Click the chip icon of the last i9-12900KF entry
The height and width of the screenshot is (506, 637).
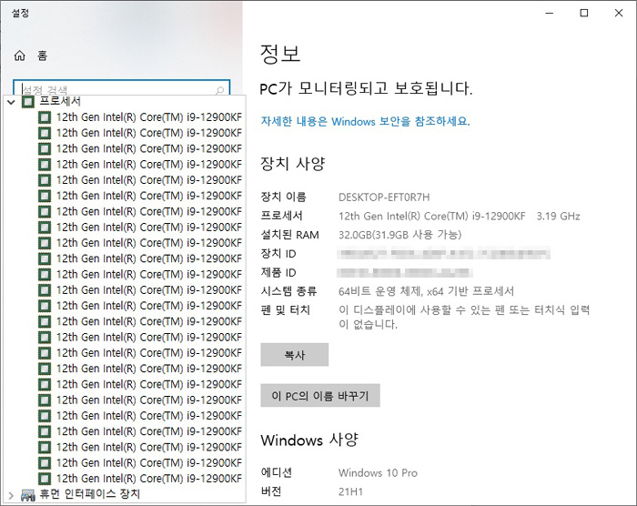44,478
